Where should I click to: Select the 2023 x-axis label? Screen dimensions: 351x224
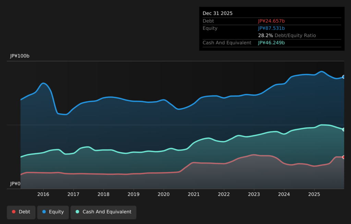254,194
